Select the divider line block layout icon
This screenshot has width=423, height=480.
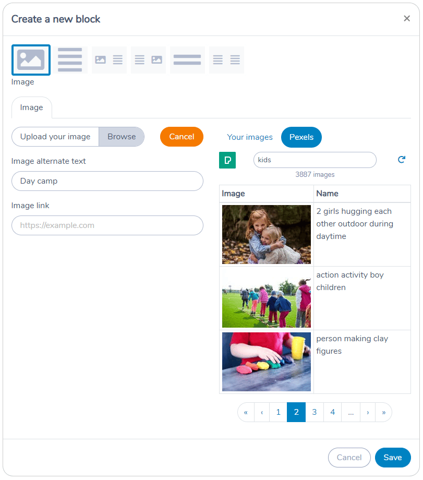click(x=187, y=59)
